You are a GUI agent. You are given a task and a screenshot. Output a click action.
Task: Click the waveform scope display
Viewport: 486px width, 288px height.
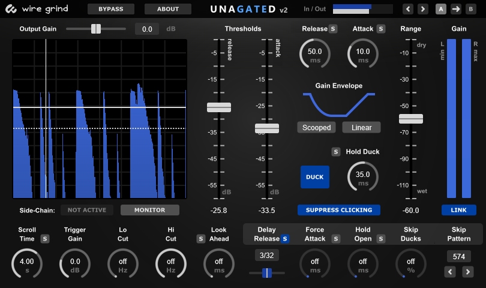click(100, 118)
